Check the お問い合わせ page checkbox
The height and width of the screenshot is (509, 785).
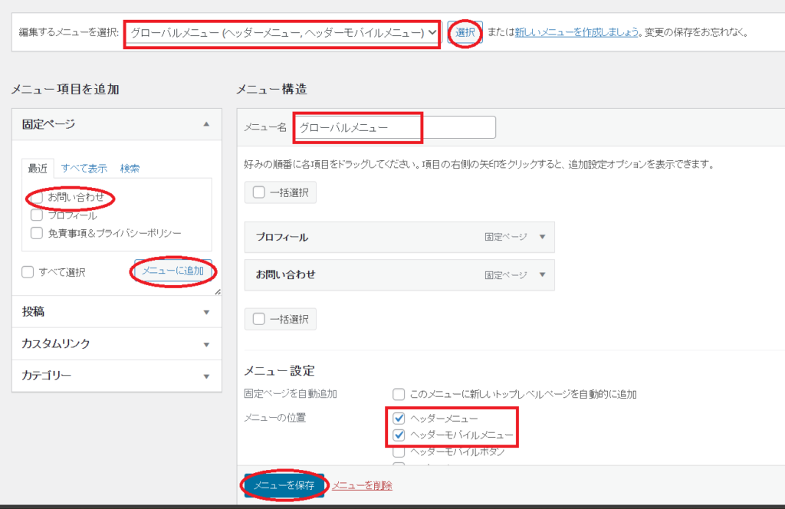(37, 198)
